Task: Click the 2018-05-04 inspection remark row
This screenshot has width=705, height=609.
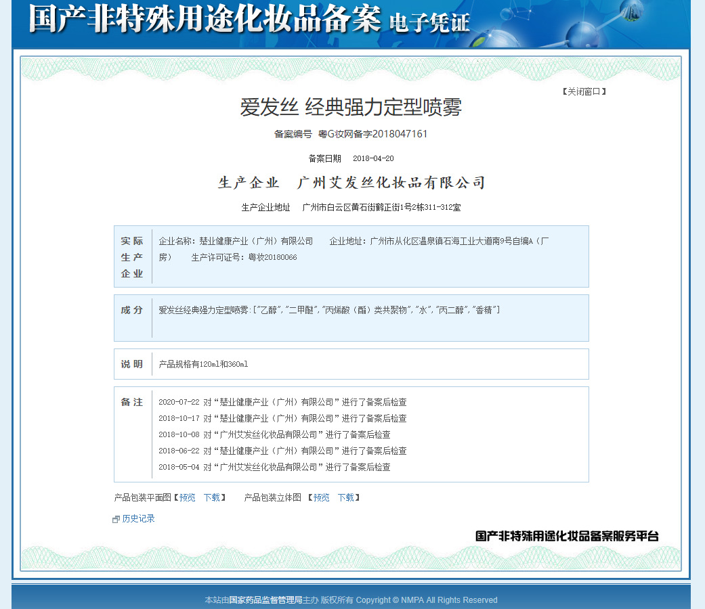Action: 274,467
